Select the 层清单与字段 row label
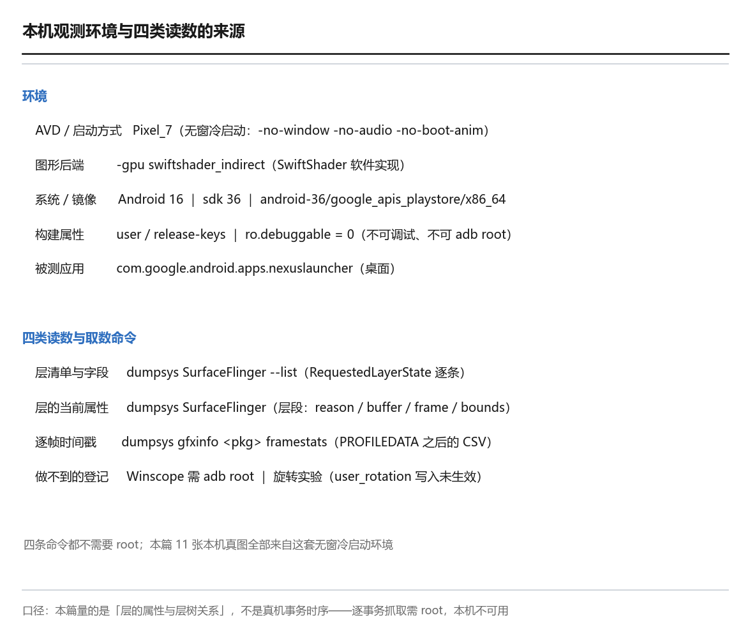Image resolution: width=750 pixels, height=636 pixels. pyautogui.click(x=71, y=372)
